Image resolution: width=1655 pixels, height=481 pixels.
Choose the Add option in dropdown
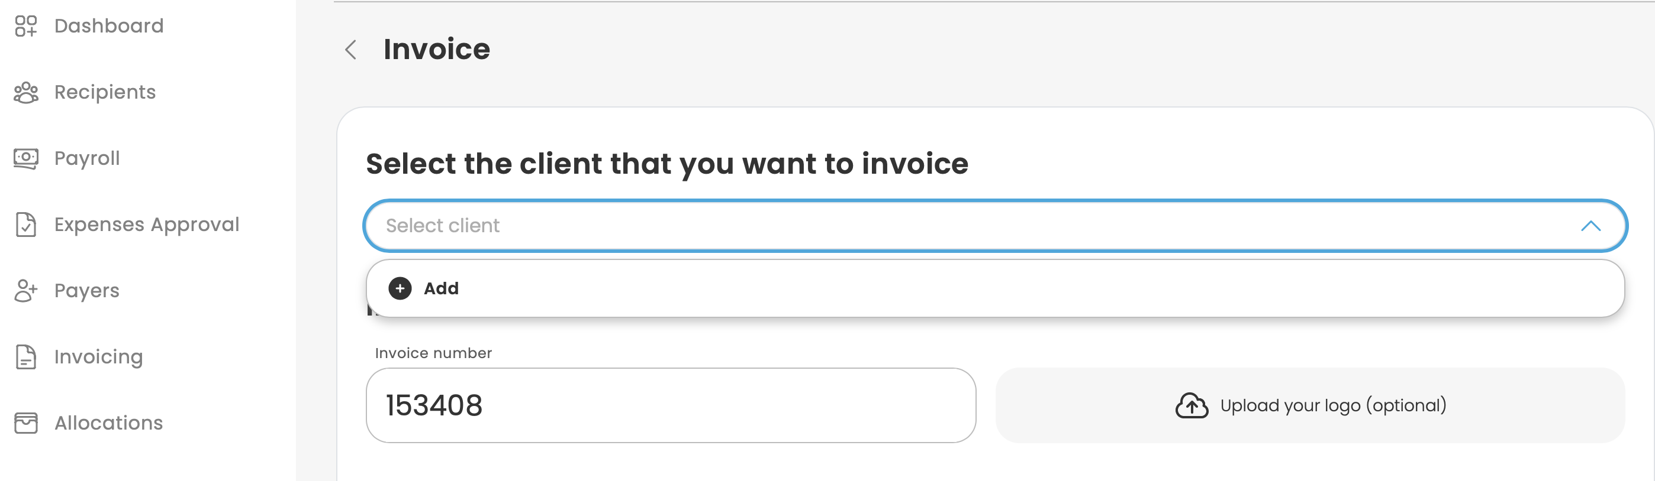click(442, 288)
